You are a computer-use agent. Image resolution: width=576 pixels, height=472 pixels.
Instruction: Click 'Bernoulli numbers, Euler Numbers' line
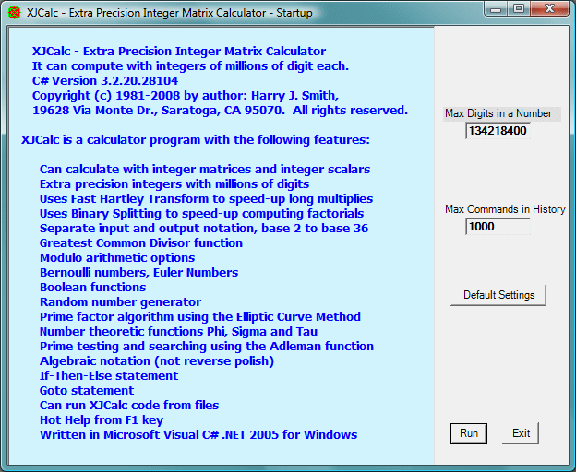[x=138, y=273]
